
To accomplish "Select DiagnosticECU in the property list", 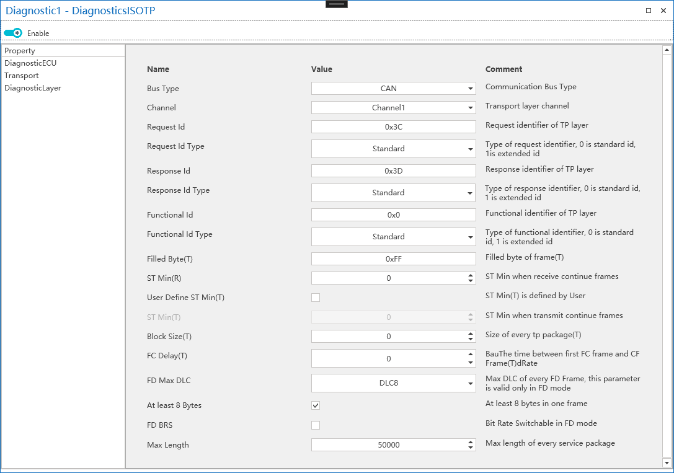I will click(x=30, y=63).
